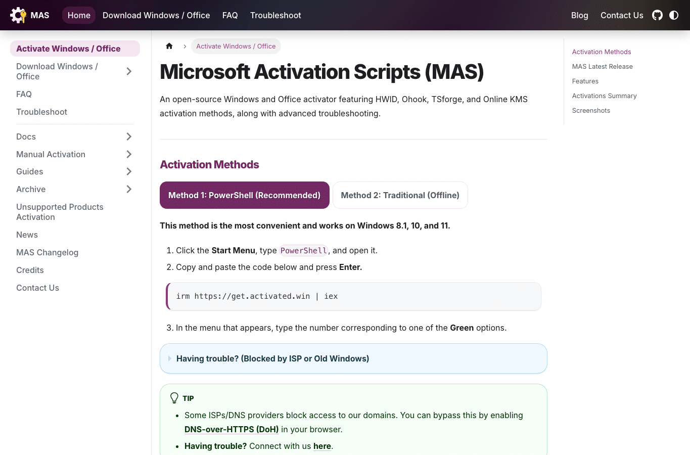Select Activate Windows / Office sidebar item
This screenshot has height=455, width=690.
coord(75,49)
